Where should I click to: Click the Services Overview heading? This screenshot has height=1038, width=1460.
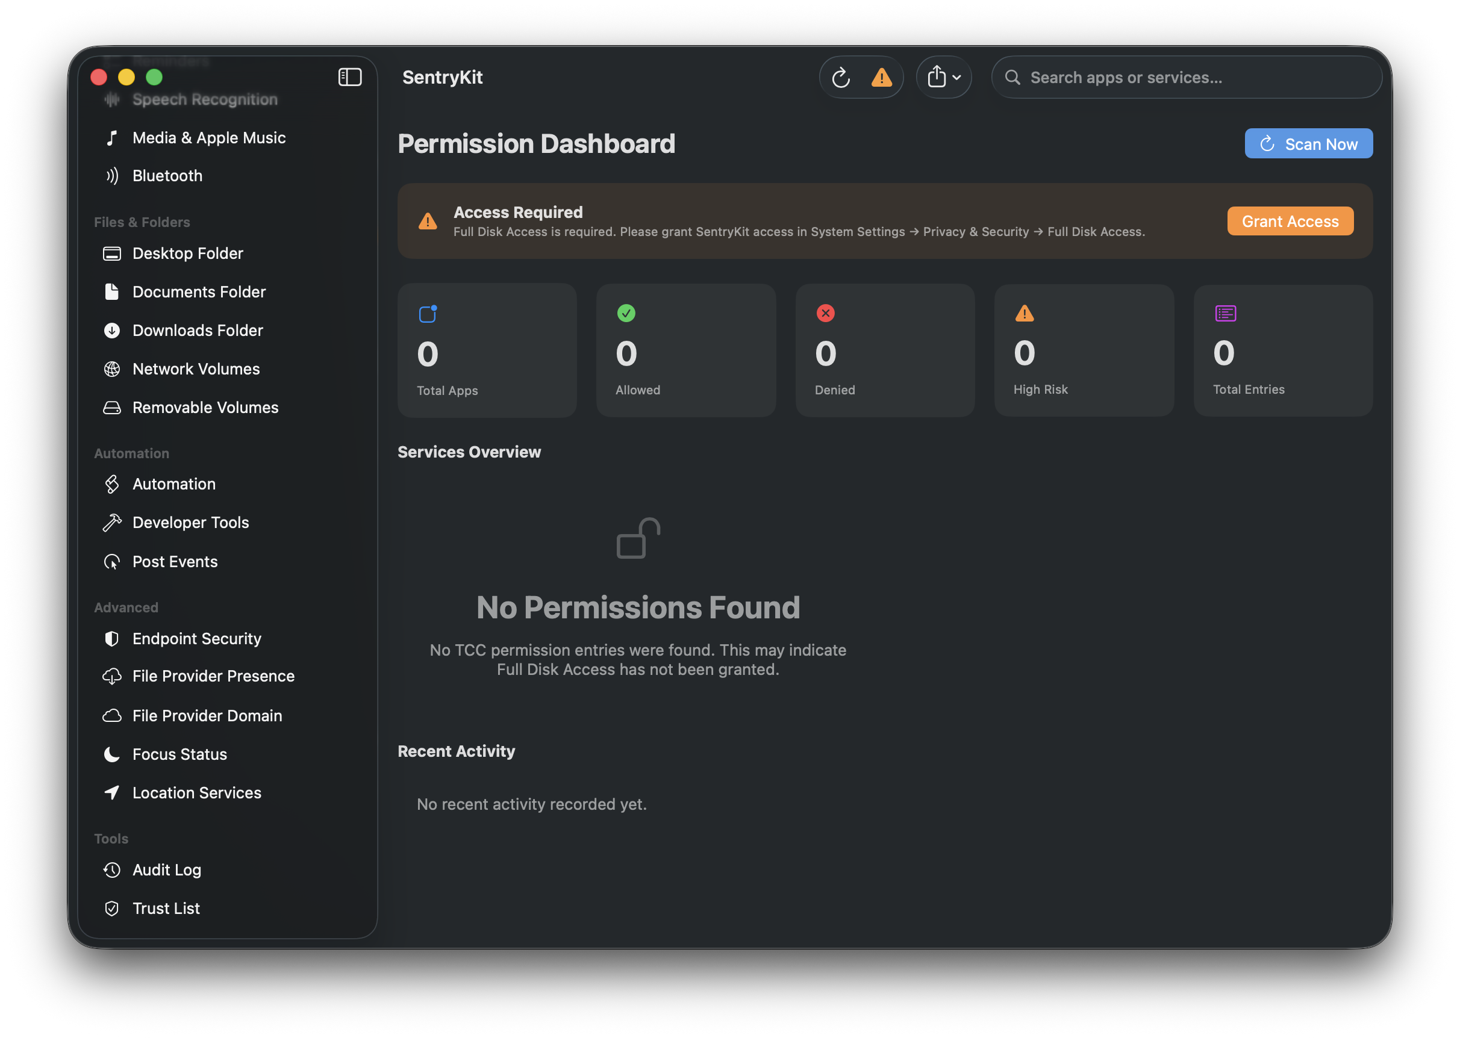coord(469,452)
